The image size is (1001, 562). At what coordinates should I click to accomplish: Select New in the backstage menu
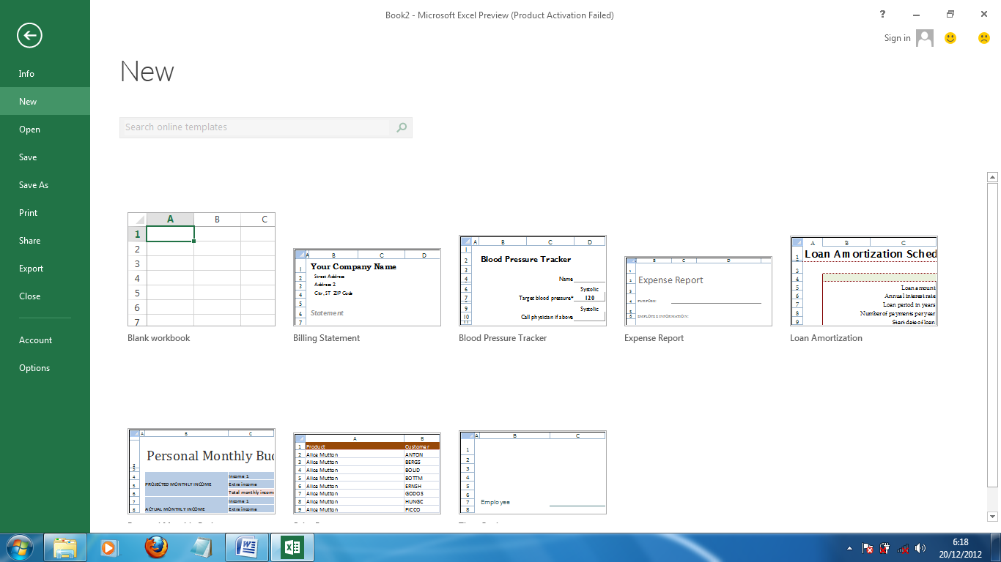pyautogui.click(x=45, y=102)
